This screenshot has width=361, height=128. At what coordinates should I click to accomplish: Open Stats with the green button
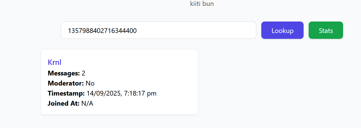point(326,30)
